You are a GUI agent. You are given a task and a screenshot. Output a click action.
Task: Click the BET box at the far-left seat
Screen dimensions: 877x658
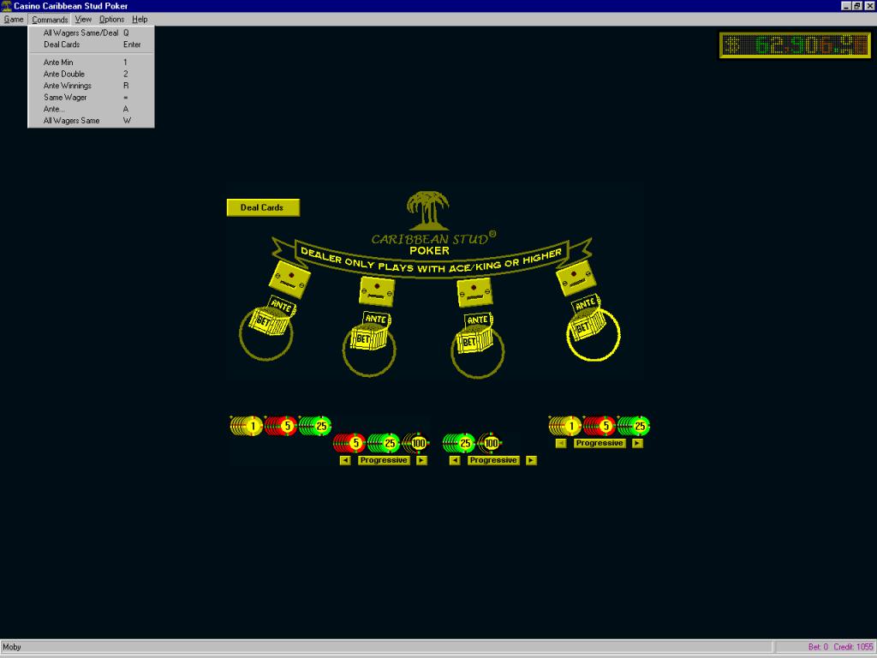coord(269,322)
